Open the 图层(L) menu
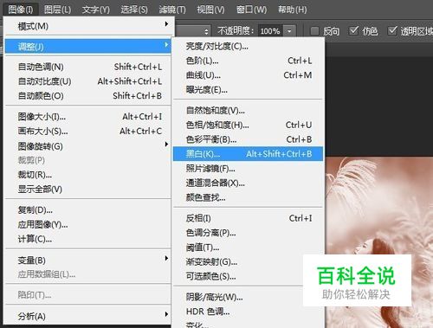The width and height of the screenshot is (433, 328). 57,10
